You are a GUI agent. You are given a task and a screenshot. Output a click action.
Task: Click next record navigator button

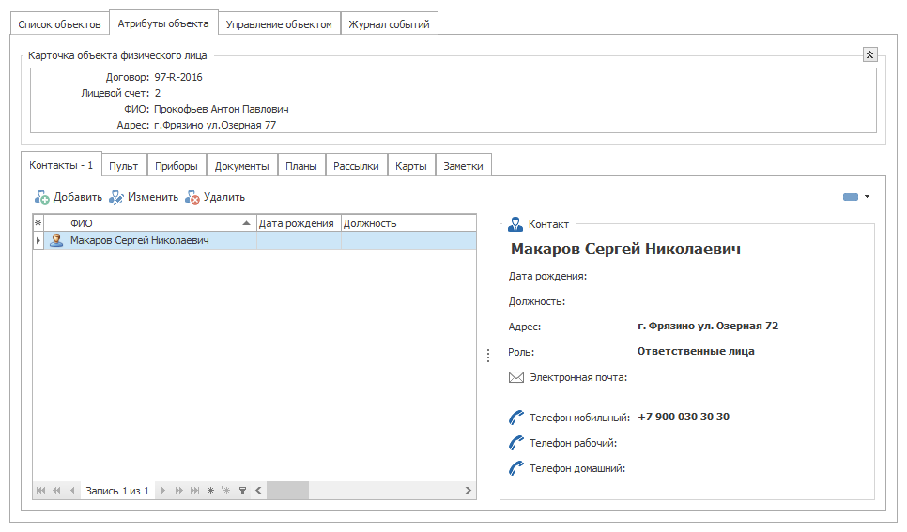click(x=163, y=491)
